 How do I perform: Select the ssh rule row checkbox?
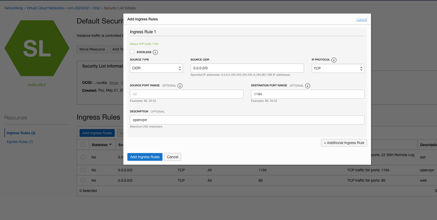pyautogui.click(x=83, y=157)
